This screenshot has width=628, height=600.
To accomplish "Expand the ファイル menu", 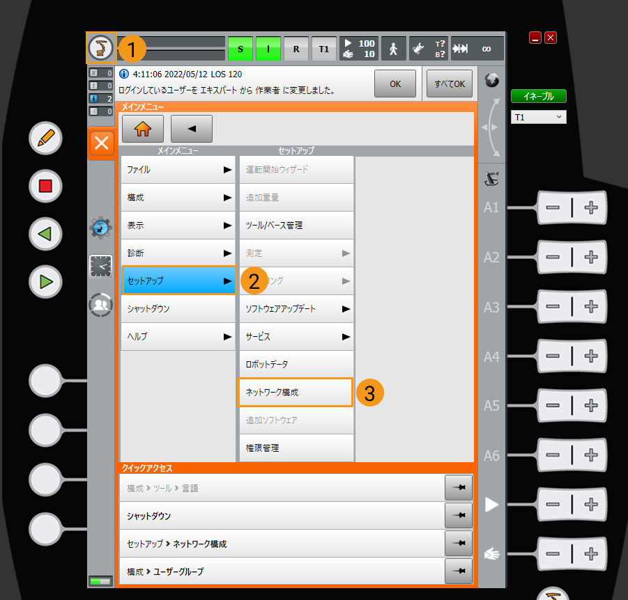I will [x=178, y=170].
